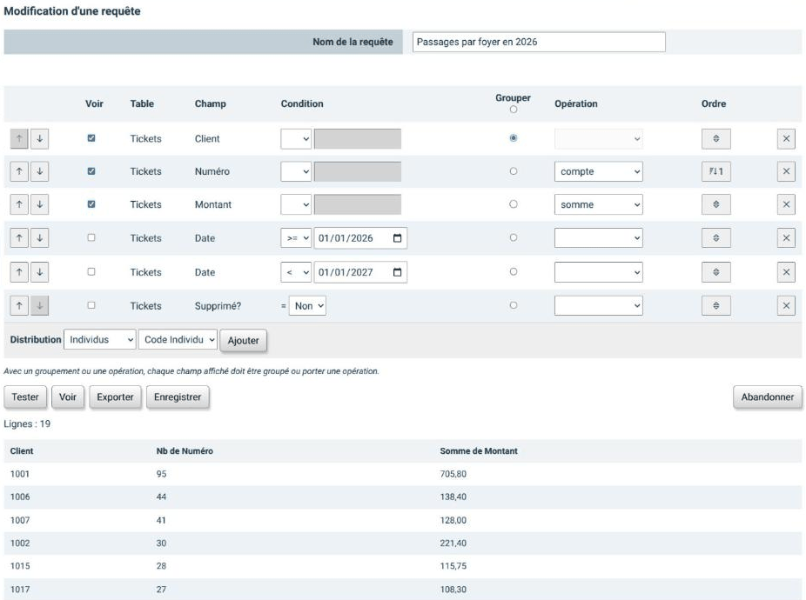Export the query results
806x600 pixels.
click(x=115, y=397)
